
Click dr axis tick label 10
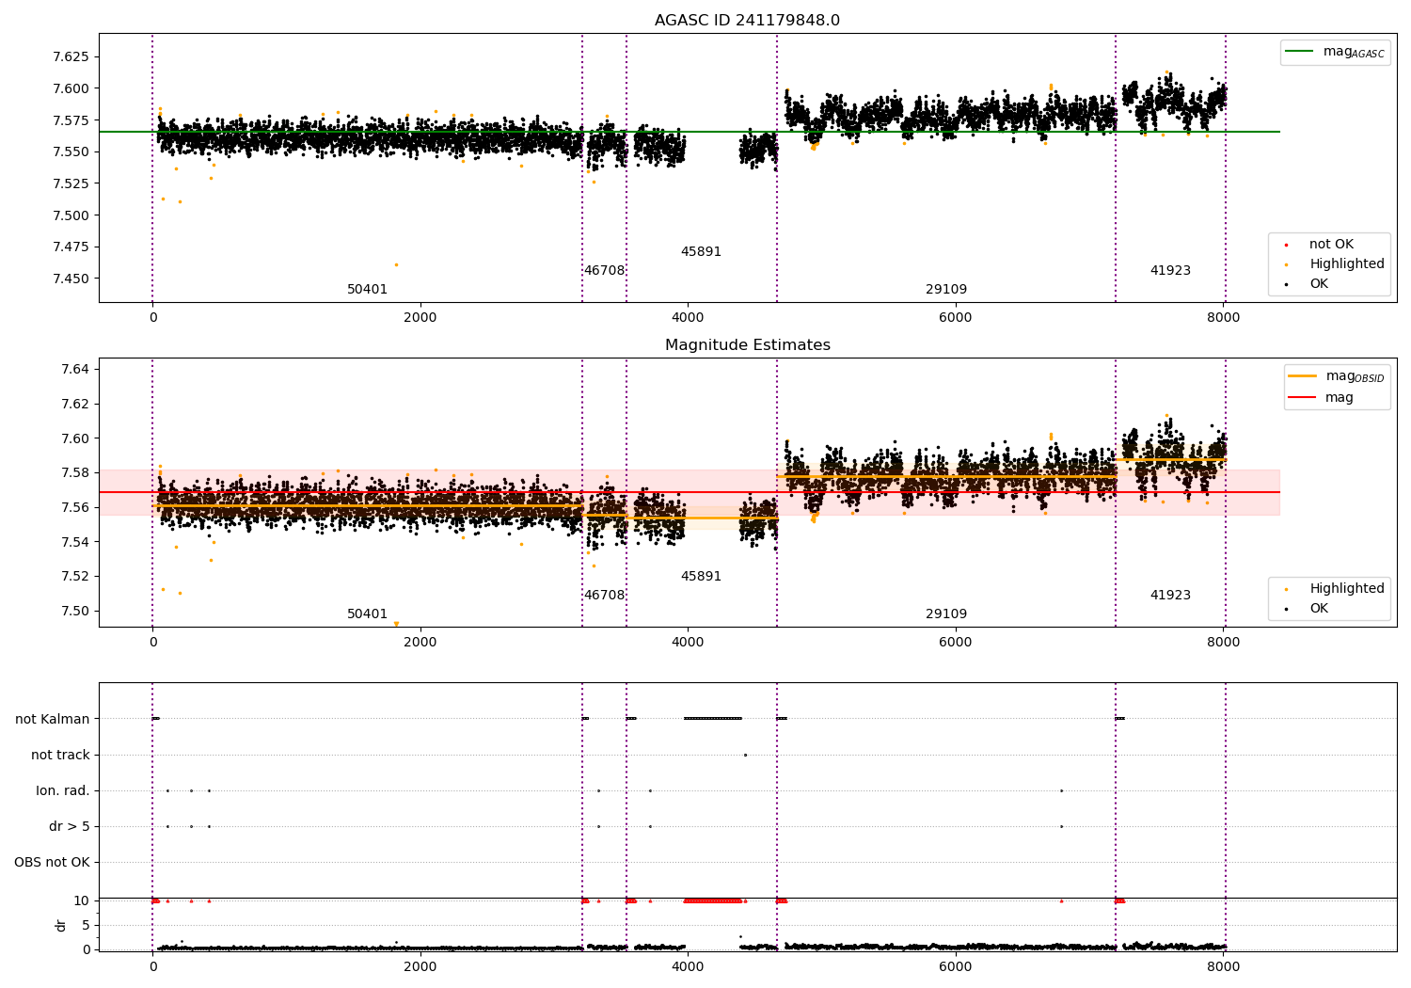tap(82, 901)
